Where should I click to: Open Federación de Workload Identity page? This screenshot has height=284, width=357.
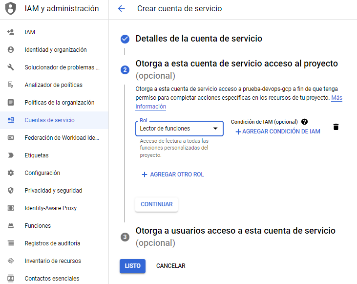pyautogui.click(x=62, y=138)
